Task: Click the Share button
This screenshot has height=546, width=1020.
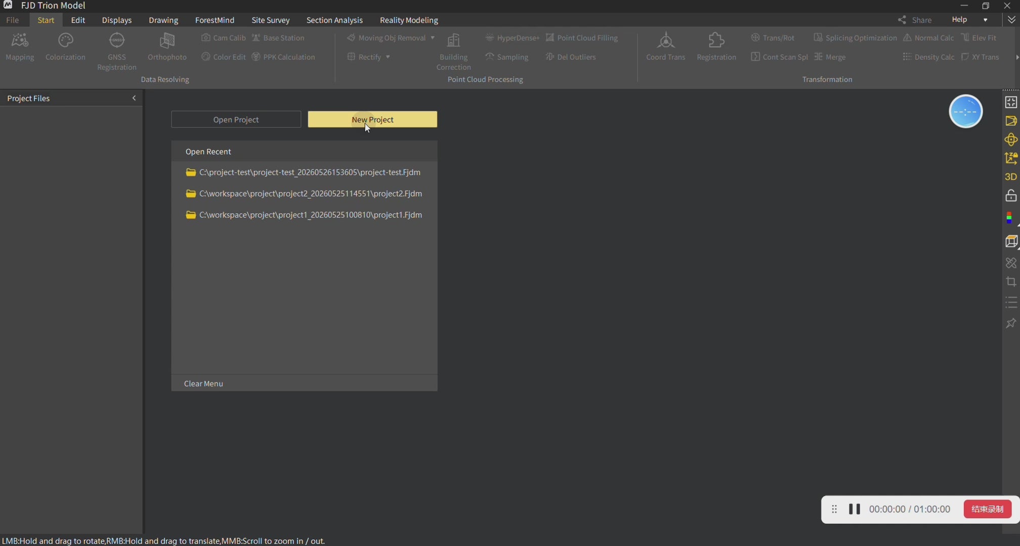Action: pos(915,20)
